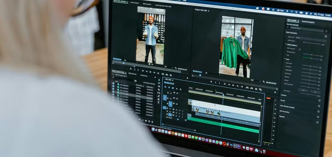Image resolution: width=332 pixels, height=157 pixels.
Task: Toggle the Curves section checkbox
Action: point(319,106)
